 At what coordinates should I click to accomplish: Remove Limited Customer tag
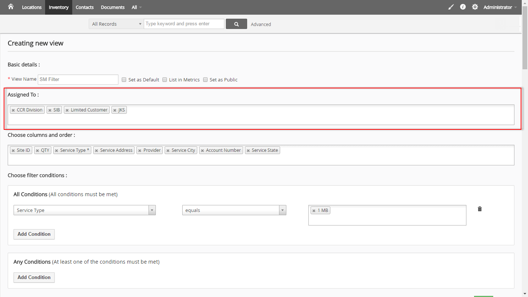click(67, 110)
